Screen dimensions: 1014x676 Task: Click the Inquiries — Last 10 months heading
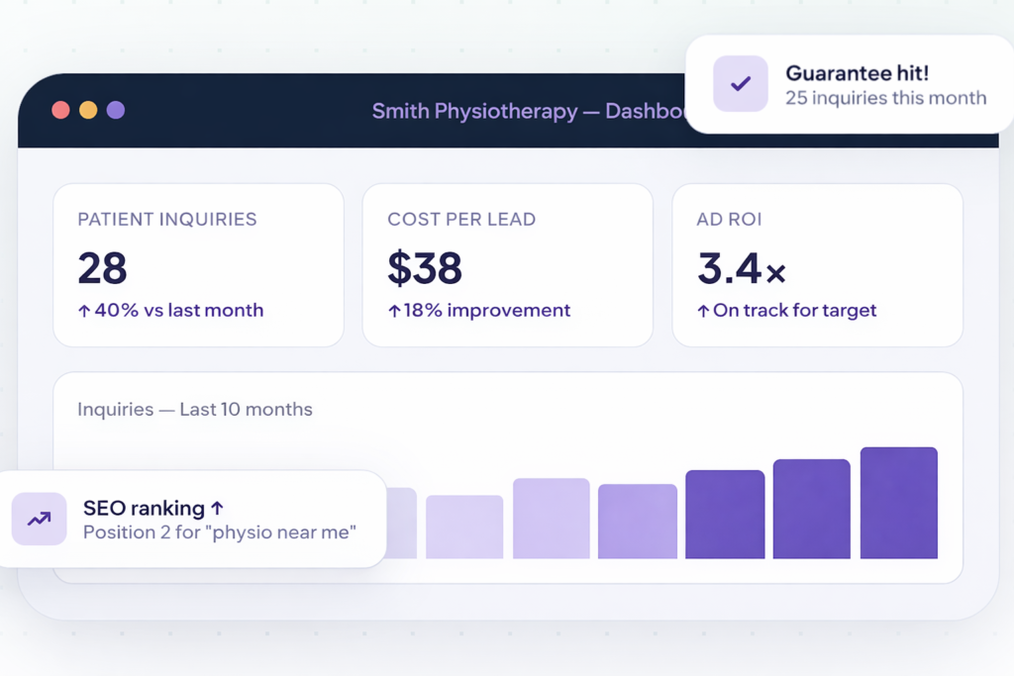pos(195,409)
